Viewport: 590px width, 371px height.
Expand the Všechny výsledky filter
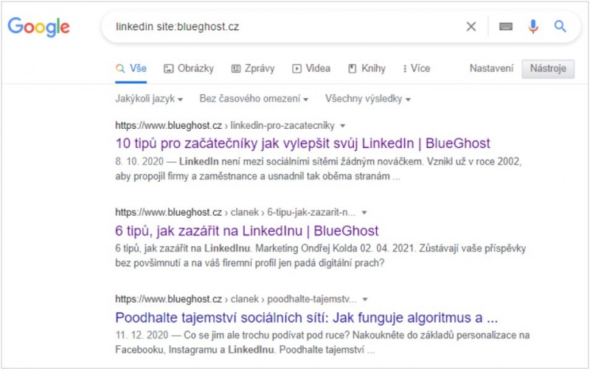[368, 99]
